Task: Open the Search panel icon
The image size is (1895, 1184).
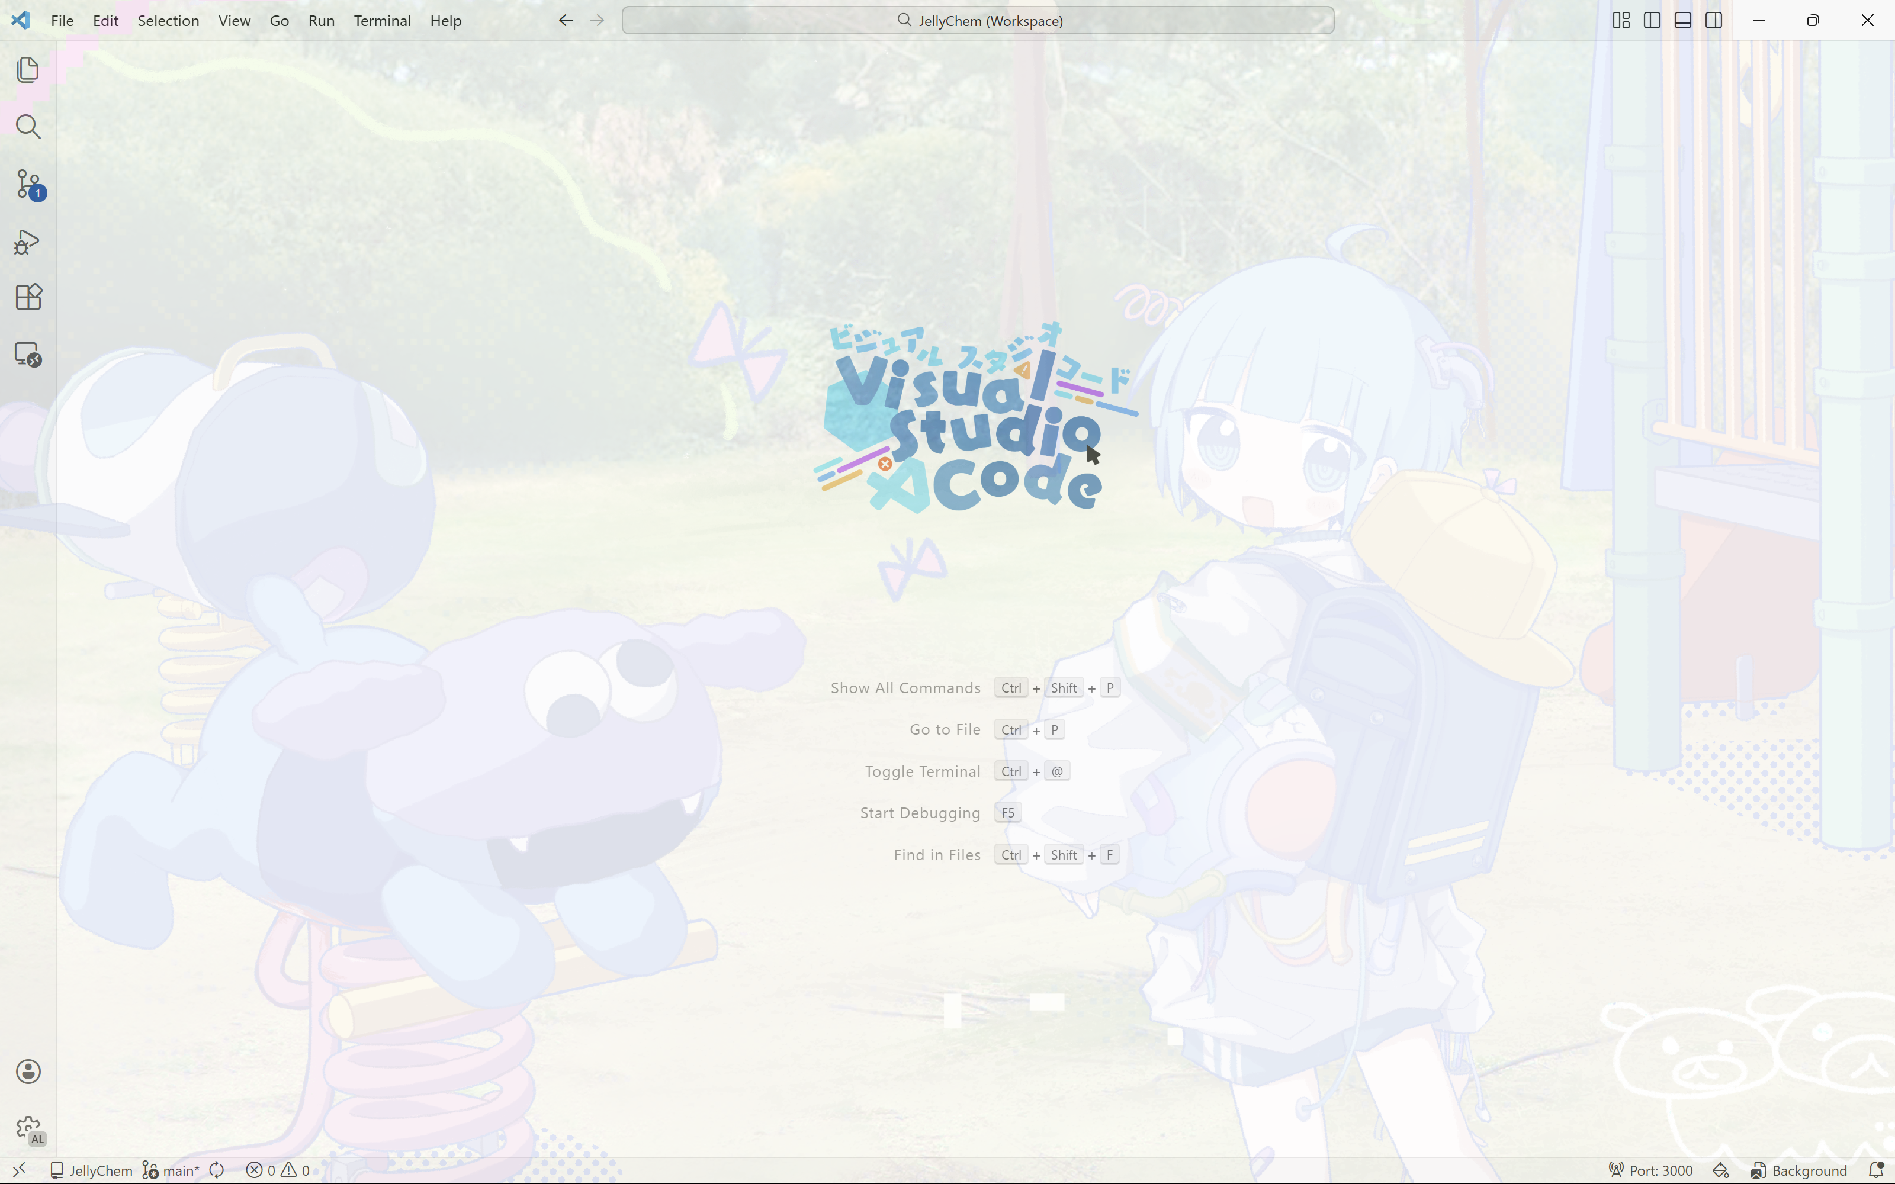Action: pos(28,126)
